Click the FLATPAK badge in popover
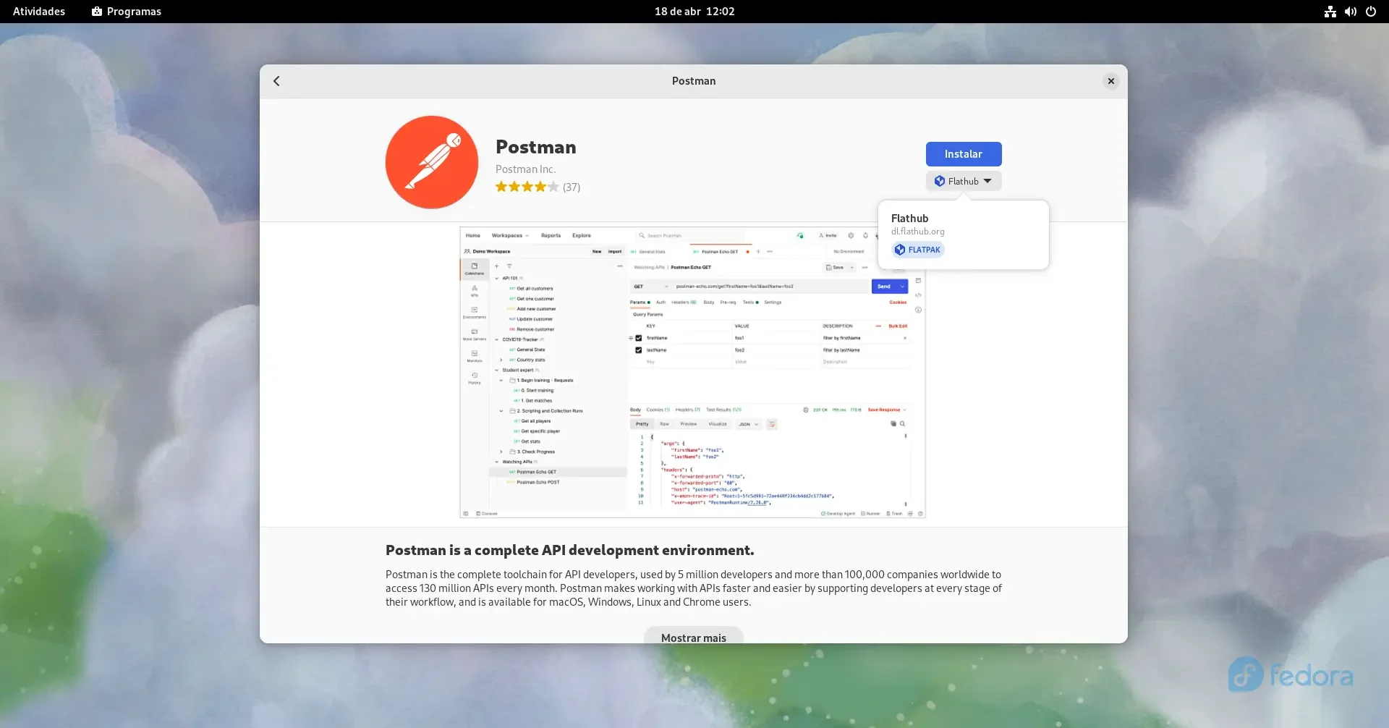Screen dimensions: 1389x728 918,250
